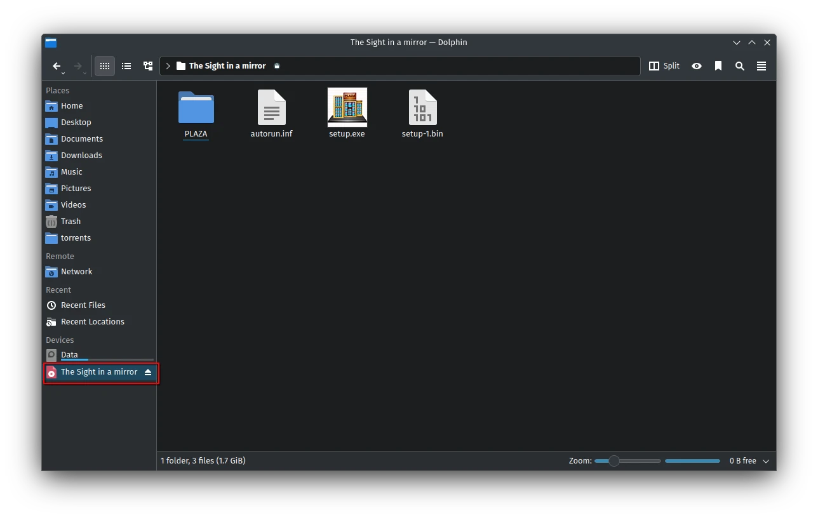Screen dimensions: 818x520
Task: Open the Recent Files entry
Action: pyautogui.click(x=83, y=305)
